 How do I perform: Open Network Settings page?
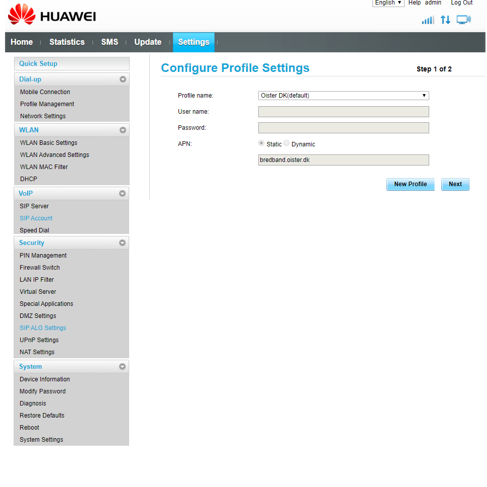43,116
